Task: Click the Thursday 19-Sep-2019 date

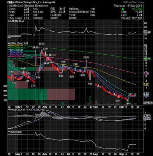Action: pyautogui.click(x=128, y=6)
